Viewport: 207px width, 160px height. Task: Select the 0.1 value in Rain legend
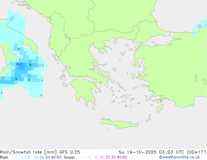(x=14, y=157)
